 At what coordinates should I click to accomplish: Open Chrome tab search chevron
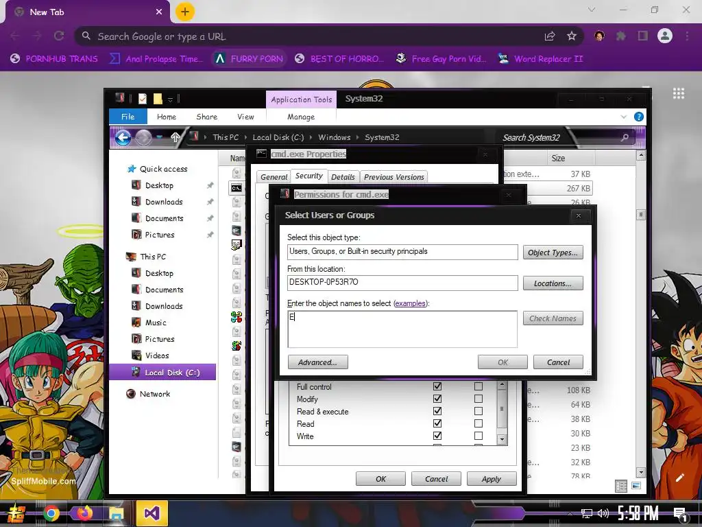click(x=592, y=10)
